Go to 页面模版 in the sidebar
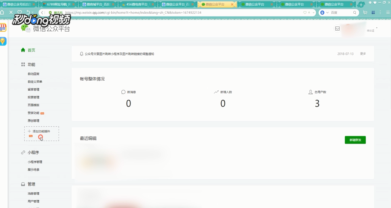The width and height of the screenshot is (391, 208). (x=33, y=105)
